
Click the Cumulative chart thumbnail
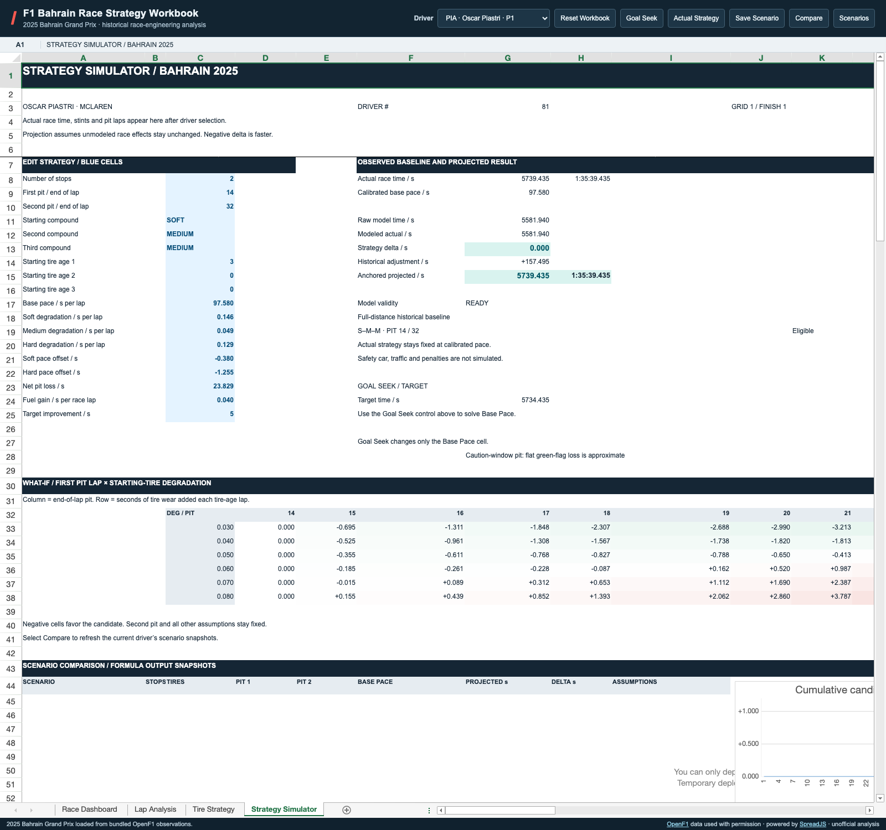pos(804,740)
